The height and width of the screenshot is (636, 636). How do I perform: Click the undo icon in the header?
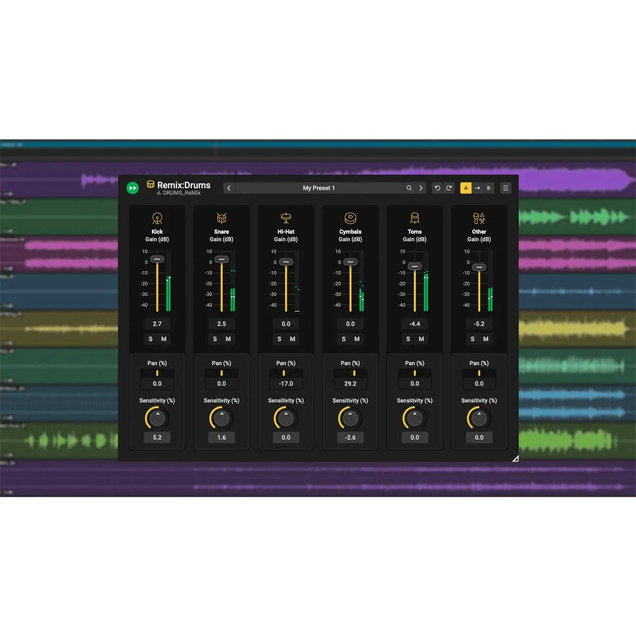437,188
